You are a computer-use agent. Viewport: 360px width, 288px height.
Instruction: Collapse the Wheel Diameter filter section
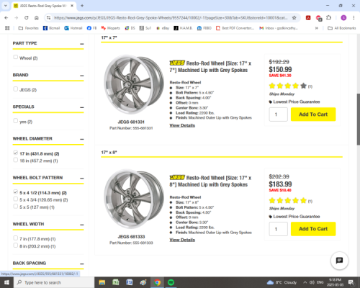82,139
